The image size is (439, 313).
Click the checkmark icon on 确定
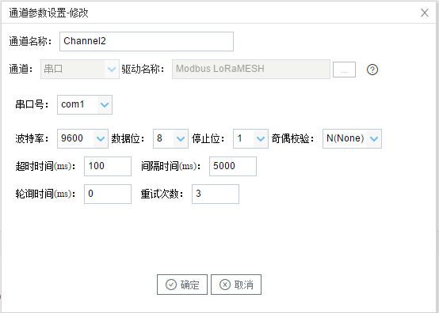(171, 285)
